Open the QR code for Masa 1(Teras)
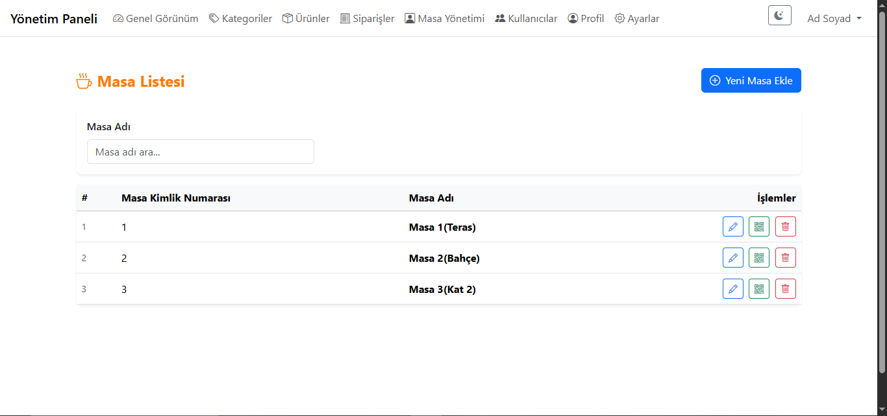This screenshot has height=416, width=887. [758, 227]
